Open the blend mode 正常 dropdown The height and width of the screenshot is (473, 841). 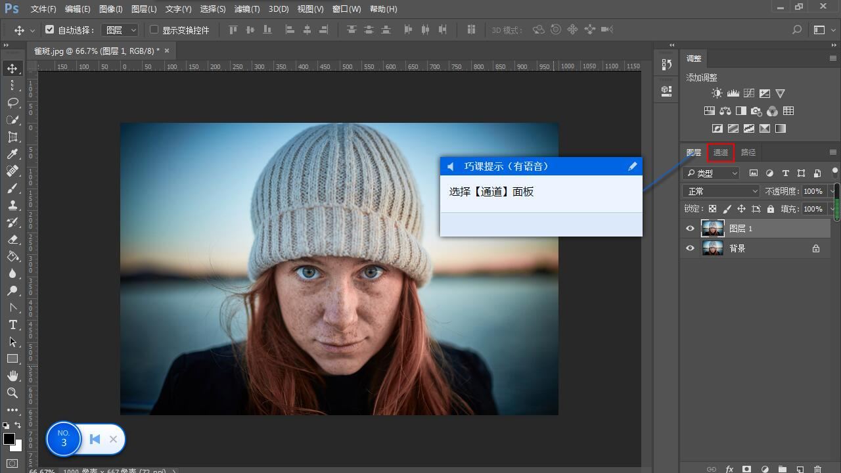(x=721, y=191)
